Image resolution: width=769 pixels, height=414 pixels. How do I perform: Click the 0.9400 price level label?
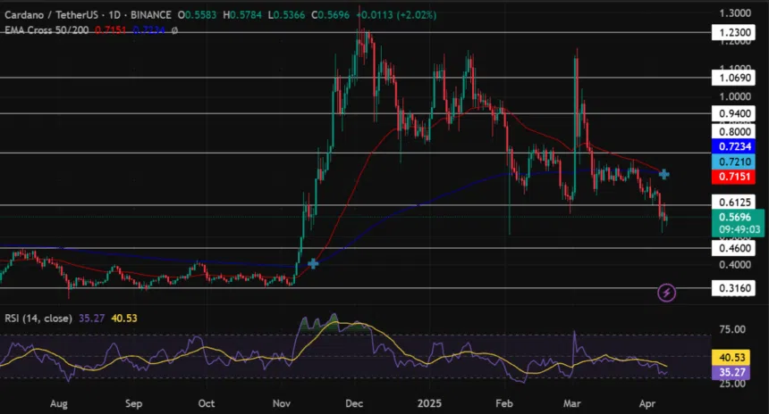pos(734,113)
